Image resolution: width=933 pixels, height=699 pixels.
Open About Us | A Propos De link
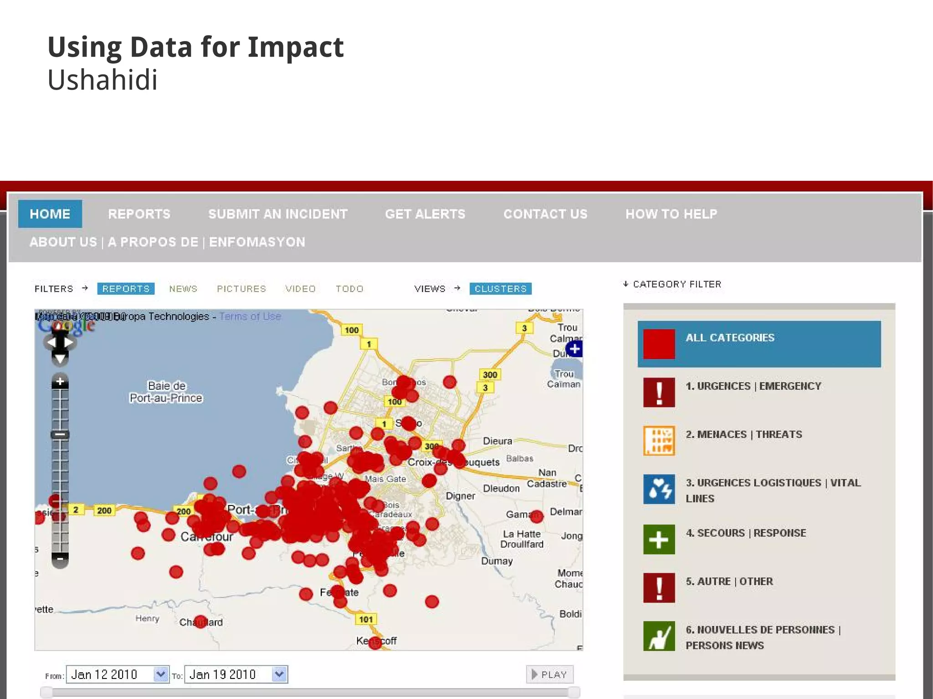[x=167, y=242]
